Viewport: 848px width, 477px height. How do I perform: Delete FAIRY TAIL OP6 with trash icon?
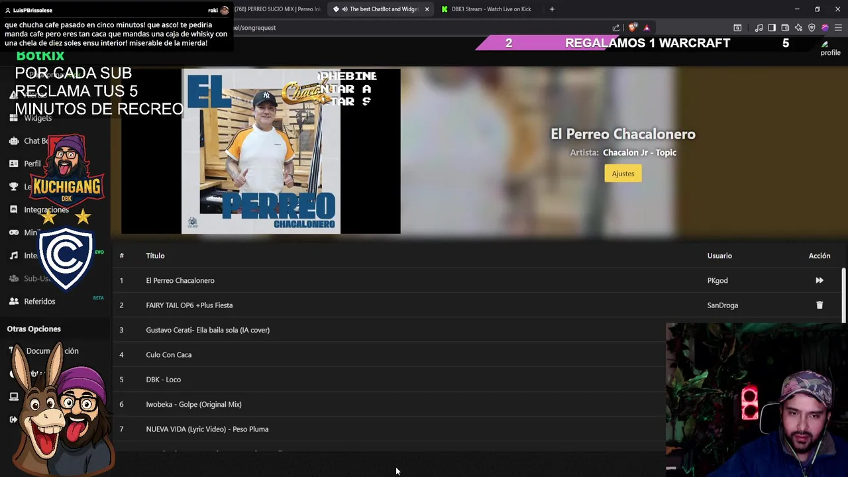coord(820,305)
